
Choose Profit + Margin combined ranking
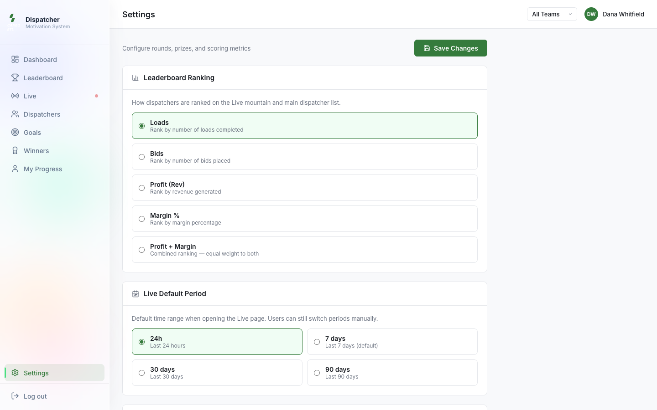click(x=305, y=250)
